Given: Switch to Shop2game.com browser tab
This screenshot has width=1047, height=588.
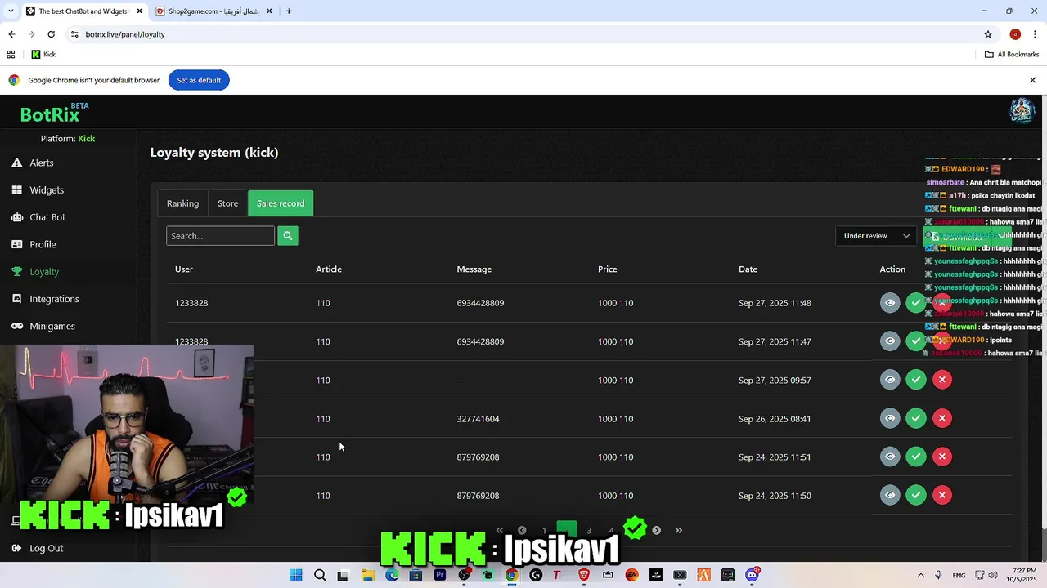Looking at the screenshot, I should pyautogui.click(x=213, y=11).
